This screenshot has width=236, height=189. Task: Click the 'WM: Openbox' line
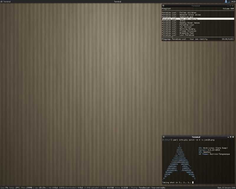tap(205, 152)
